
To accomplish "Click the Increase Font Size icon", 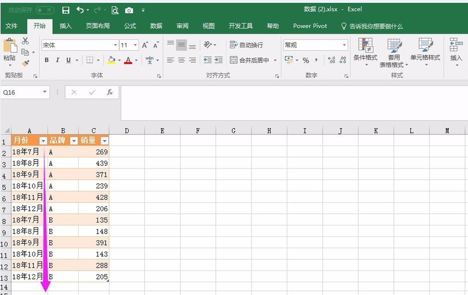I will [x=145, y=45].
